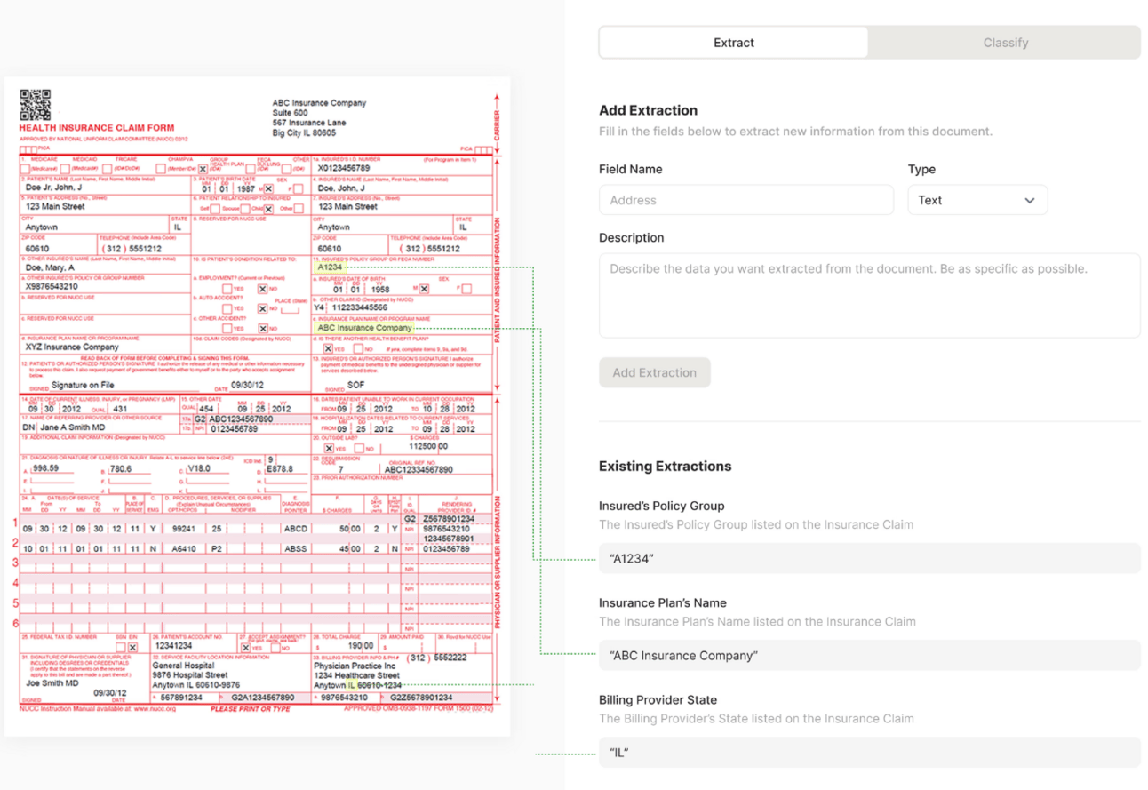1148x790 pixels.
Task: Click Joe Smith MD signature
Action: [x=52, y=683]
